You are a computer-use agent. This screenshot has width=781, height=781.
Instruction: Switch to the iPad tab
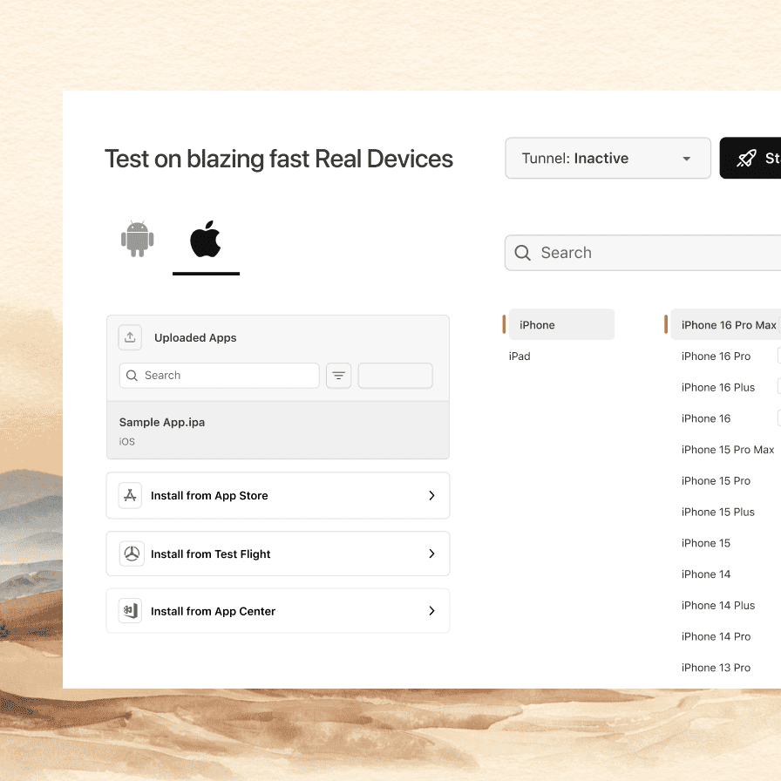pyautogui.click(x=519, y=356)
